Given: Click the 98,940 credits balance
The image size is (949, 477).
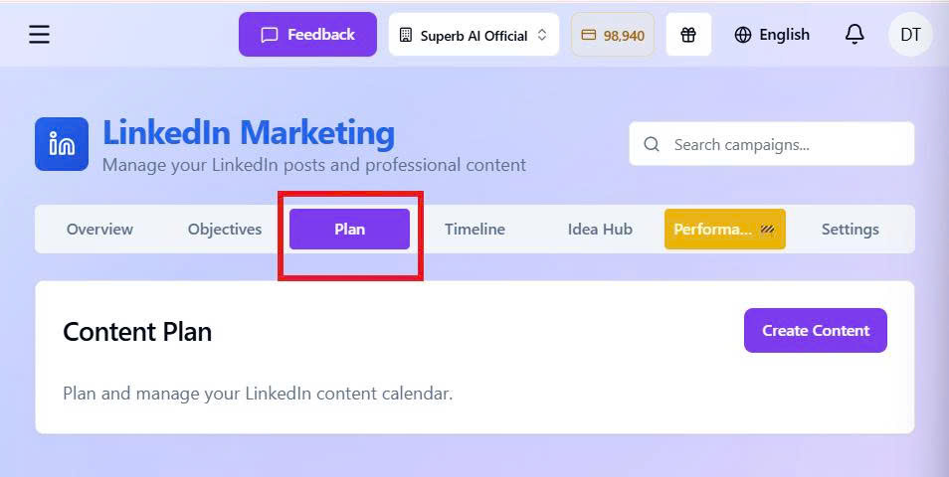Looking at the screenshot, I should [x=613, y=35].
